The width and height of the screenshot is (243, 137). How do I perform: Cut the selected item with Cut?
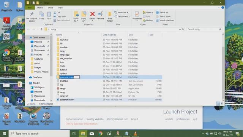57,13
